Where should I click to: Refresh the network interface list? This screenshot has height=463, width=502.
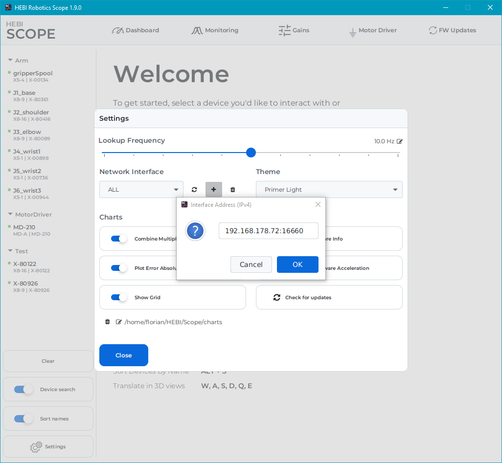pyautogui.click(x=194, y=189)
